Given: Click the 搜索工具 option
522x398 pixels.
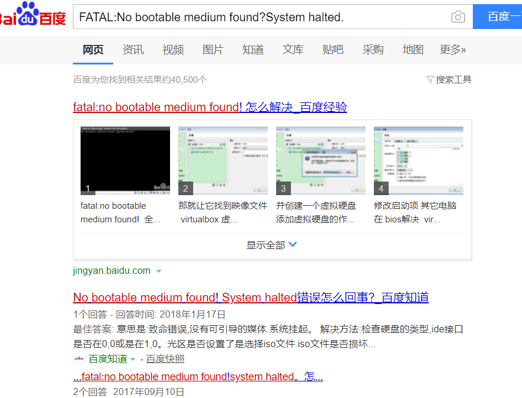Looking at the screenshot, I should pos(453,79).
